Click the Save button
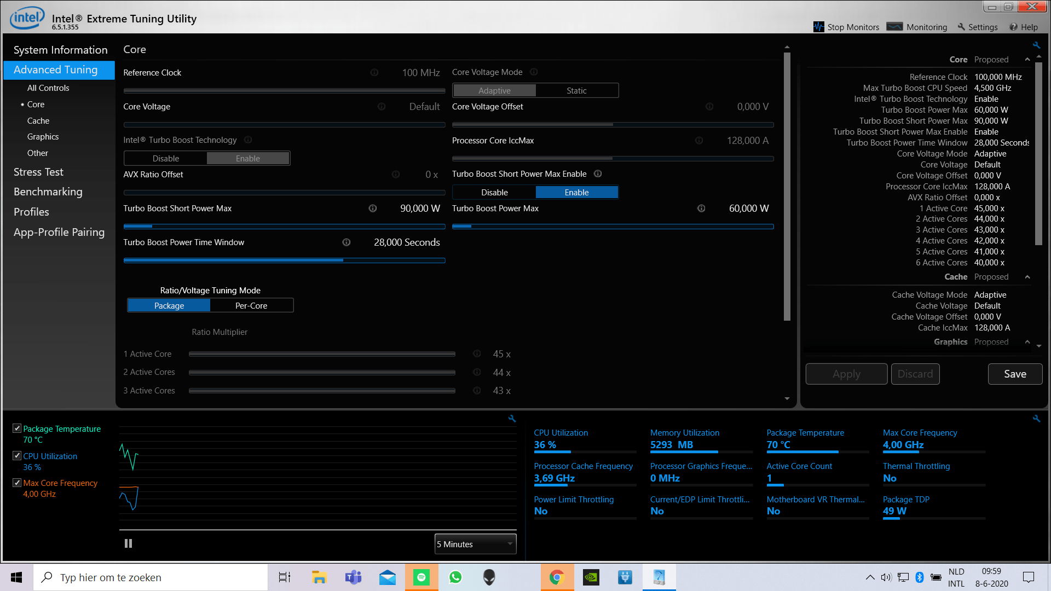This screenshot has height=591, width=1051. 1015,374
